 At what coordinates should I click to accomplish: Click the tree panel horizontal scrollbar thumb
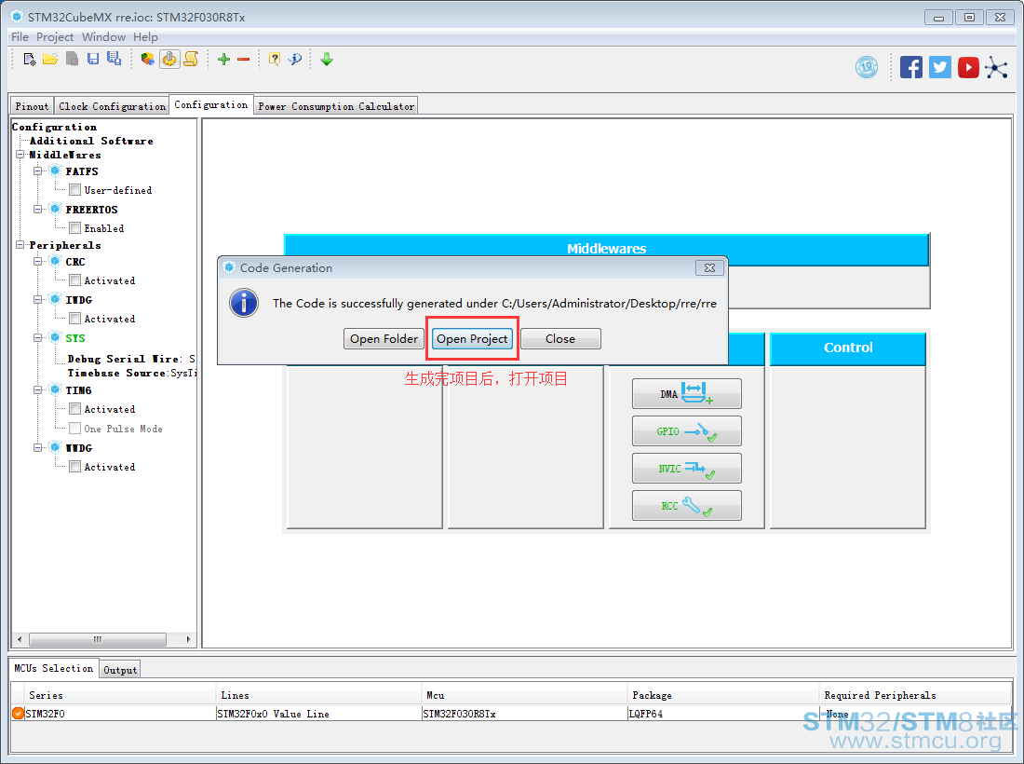pos(98,638)
